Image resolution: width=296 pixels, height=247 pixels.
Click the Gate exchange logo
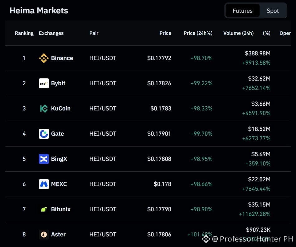[x=44, y=134]
